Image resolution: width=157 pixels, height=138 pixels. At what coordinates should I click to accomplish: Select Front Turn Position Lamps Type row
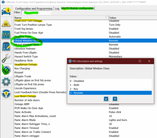[85, 25]
